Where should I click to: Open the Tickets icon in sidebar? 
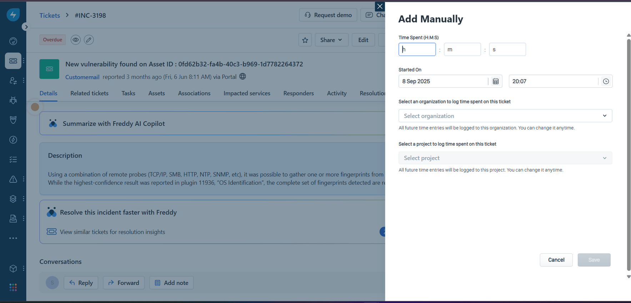pyautogui.click(x=13, y=61)
